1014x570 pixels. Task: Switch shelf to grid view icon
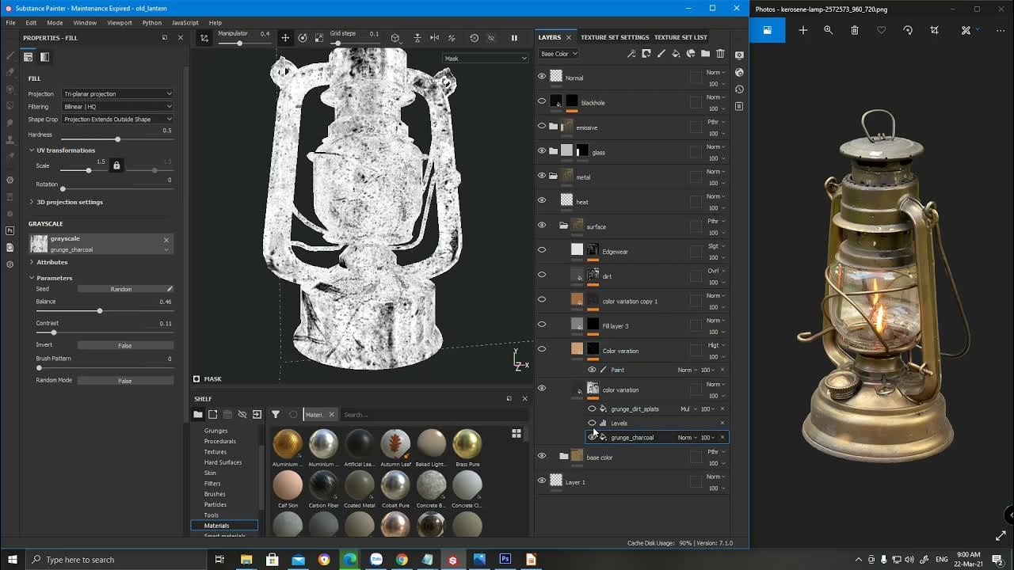click(x=517, y=433)
